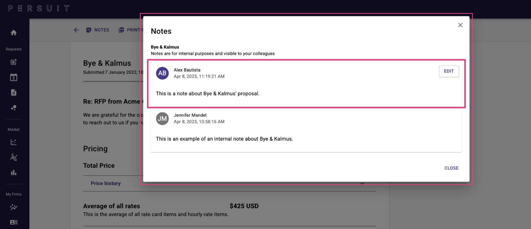Open the bar chart icon in sidebar
Image resolution: width=531 pixels, height=229 pixels.
tap(14, 173)
